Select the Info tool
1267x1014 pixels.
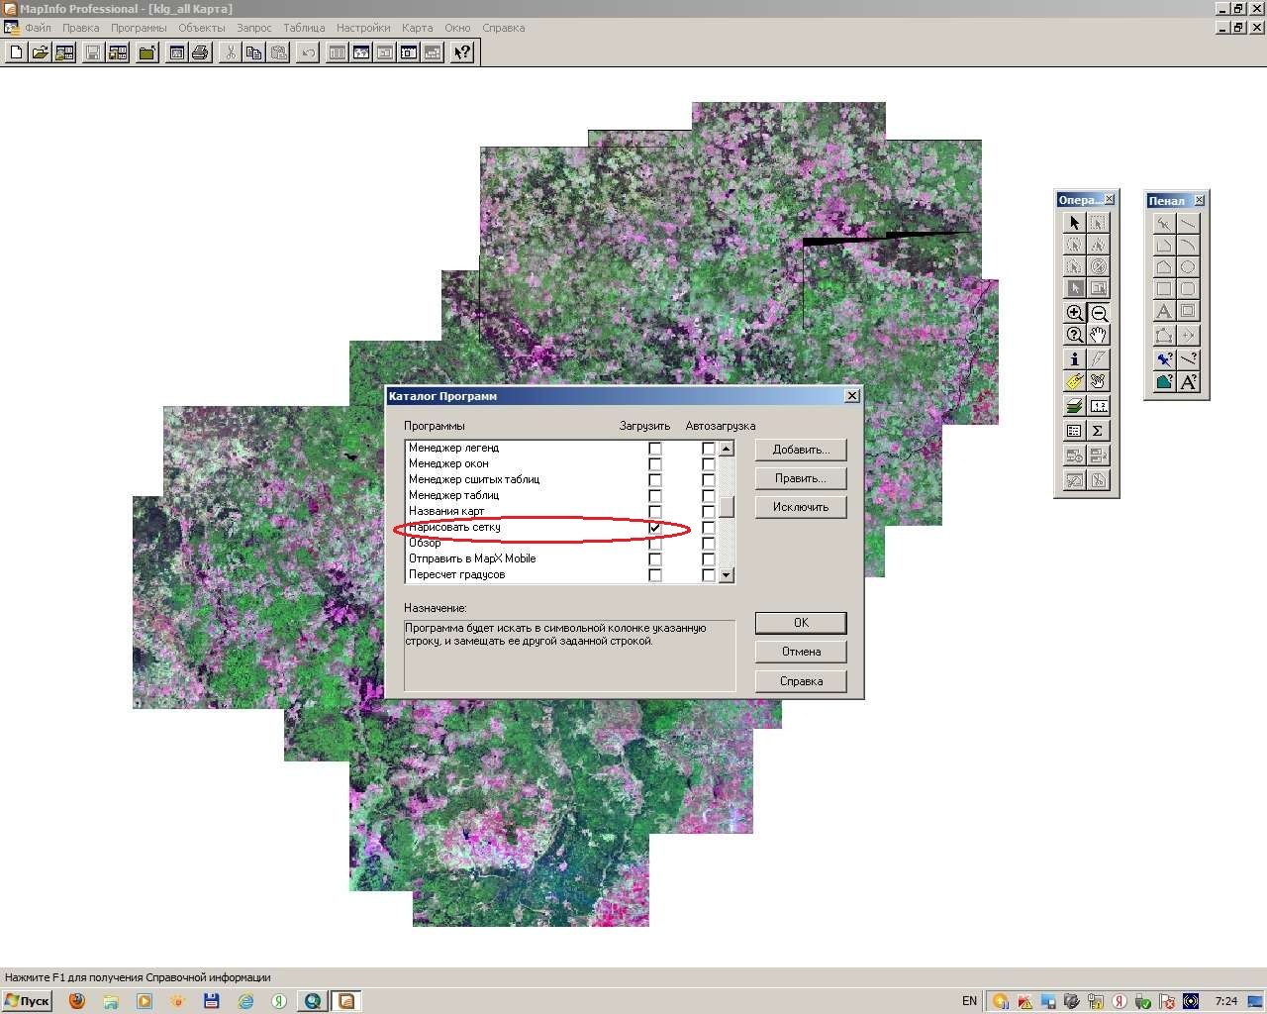click(1075, 358)
